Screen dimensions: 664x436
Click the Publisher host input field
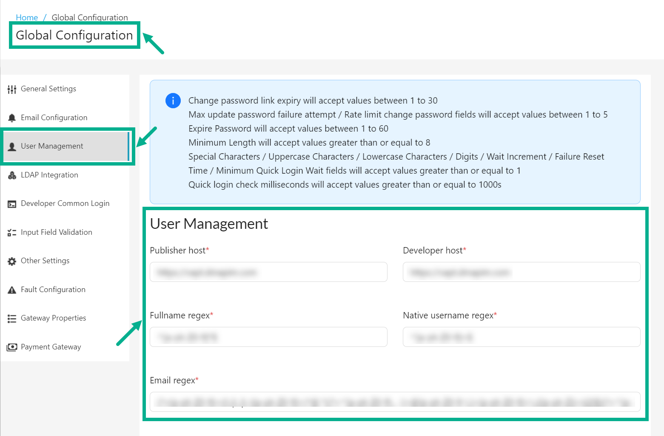(x=268, y=272)
